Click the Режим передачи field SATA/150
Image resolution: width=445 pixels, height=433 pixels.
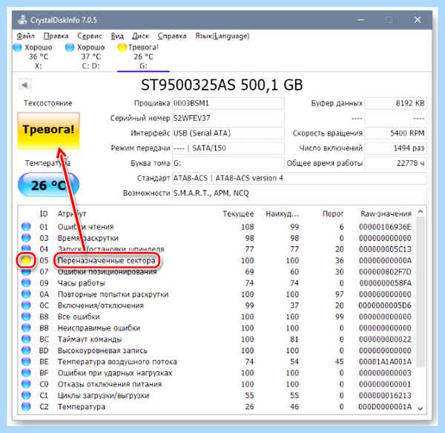coord(228,148)
